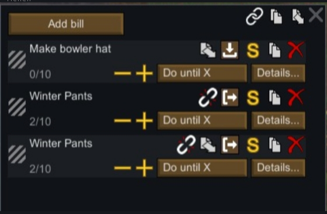The height and width of the screenshot is (214, 327).
Task: Suspend the Make bowler hat bill
Action: [253, 50]
